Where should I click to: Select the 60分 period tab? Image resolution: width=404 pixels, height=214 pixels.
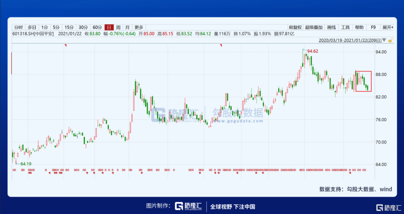tap(97, 27)
